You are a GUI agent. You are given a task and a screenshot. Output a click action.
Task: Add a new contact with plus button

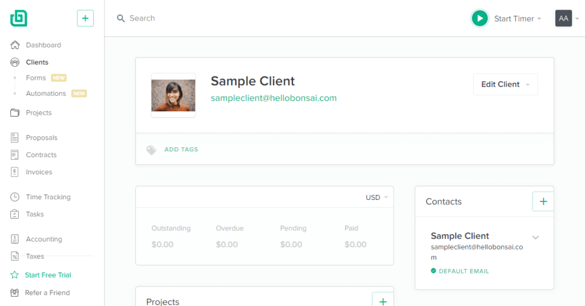[543, 202]
